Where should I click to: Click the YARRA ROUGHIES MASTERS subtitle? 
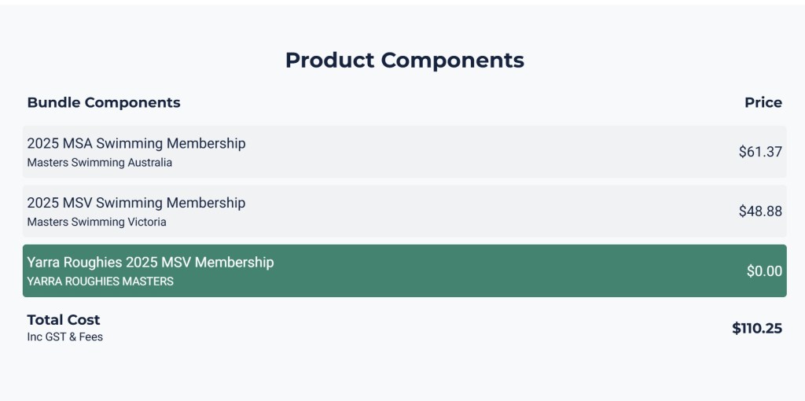pos(100,281)
